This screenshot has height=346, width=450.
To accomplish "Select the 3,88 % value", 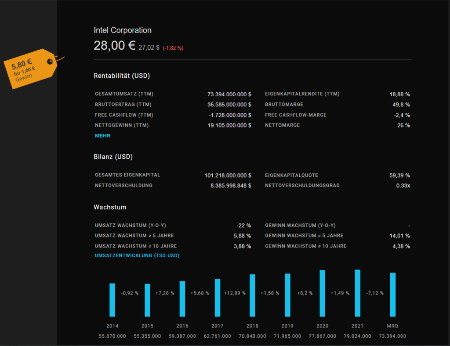I will coord(243,246).
